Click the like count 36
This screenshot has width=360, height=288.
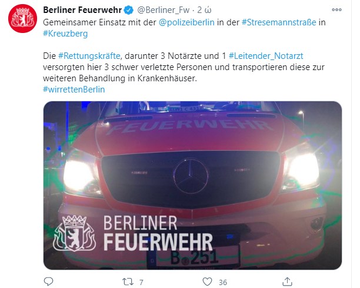[x=223, y=282]
